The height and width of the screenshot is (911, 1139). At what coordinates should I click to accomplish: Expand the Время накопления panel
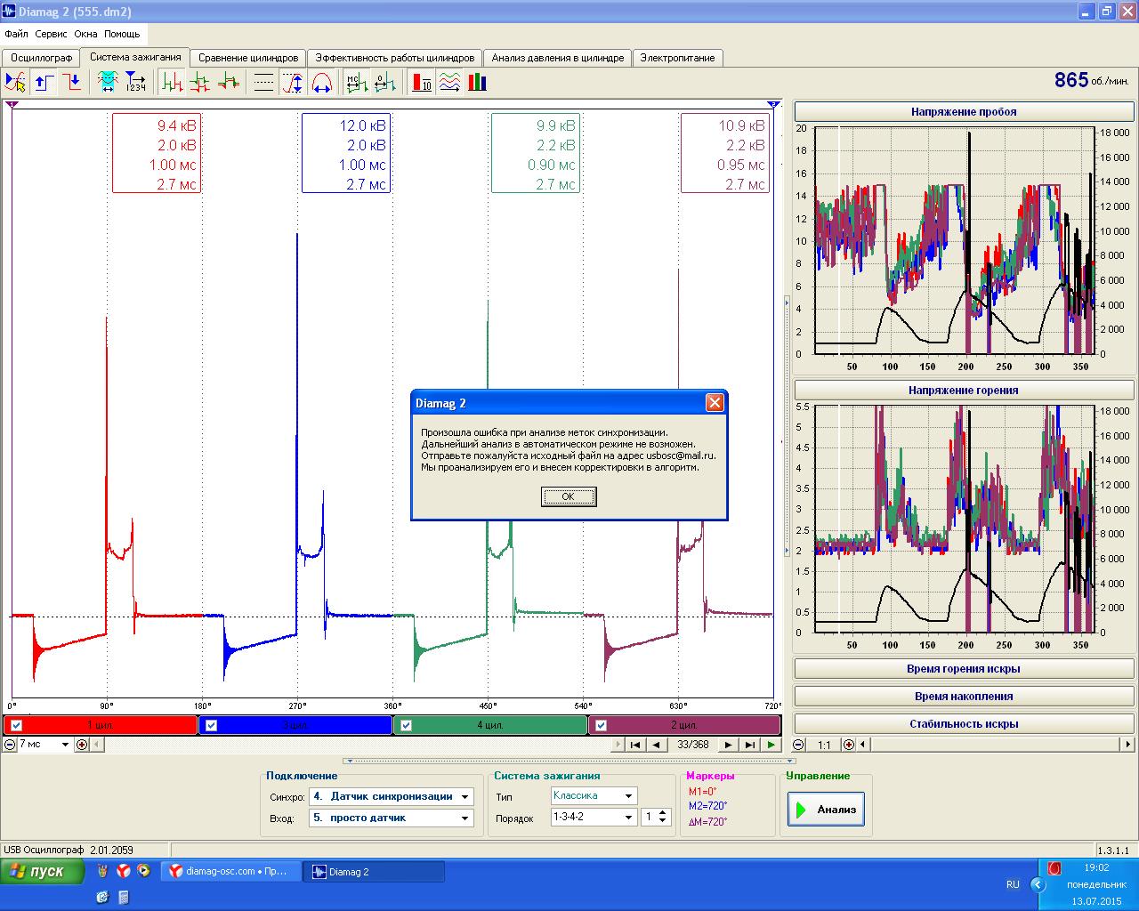964,696
